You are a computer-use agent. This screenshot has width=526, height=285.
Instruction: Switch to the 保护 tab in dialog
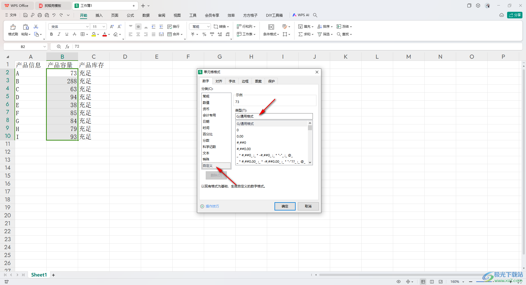tap(271, 81)
